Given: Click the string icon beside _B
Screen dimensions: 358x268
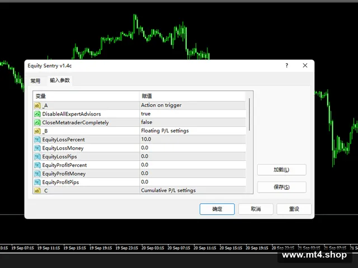Looking at the screenshot, I should pos(37,131).
